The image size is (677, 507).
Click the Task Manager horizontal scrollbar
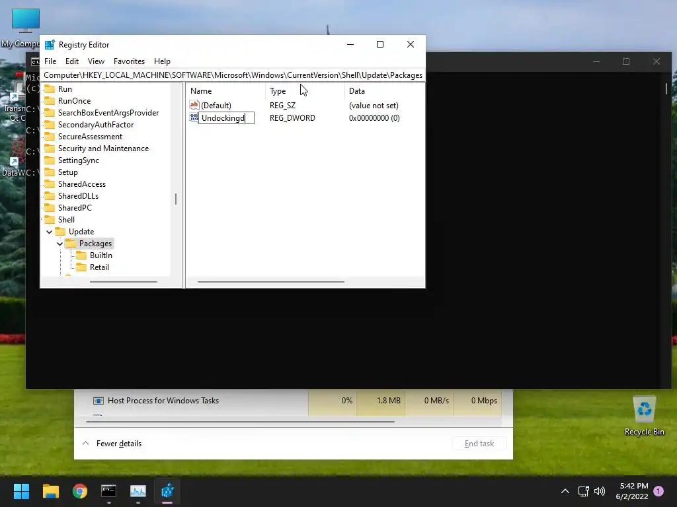(240, 422)
